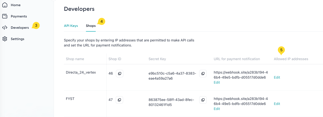Image resolution: width=323 pixels, height=117 pixels.
Task: Select the Shops tab
Action: point(91,26)
